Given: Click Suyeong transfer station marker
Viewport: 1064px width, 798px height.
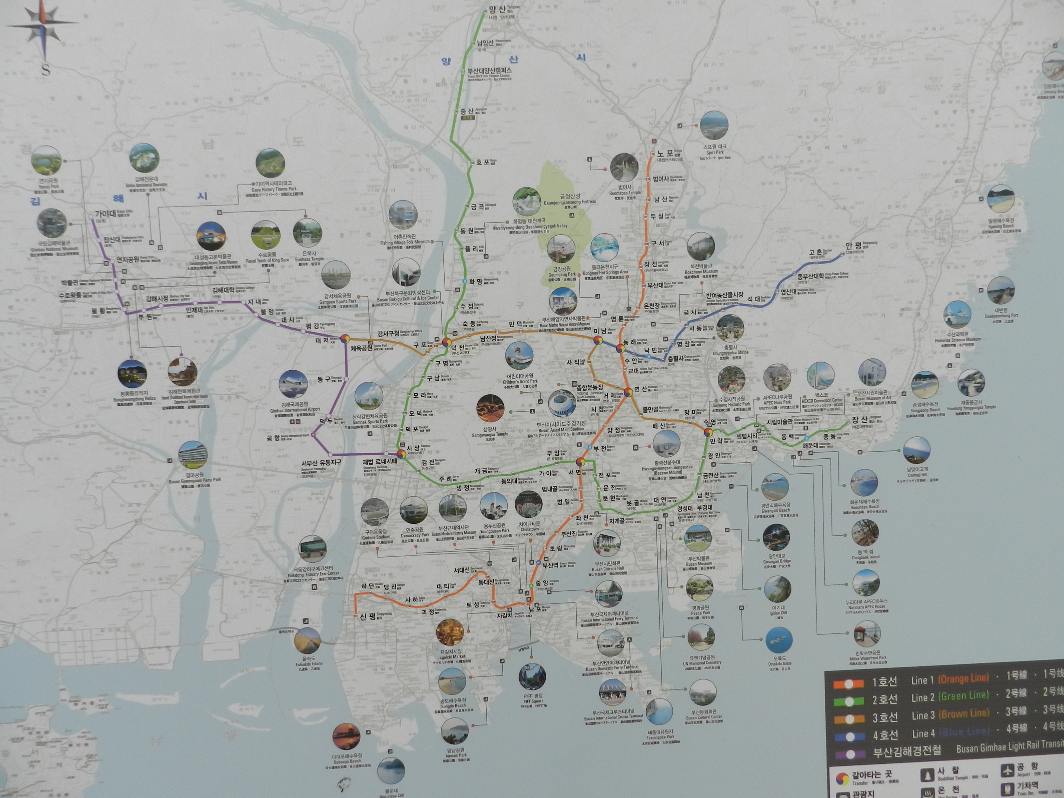Looking at the screenshot, I should point(708,432).
